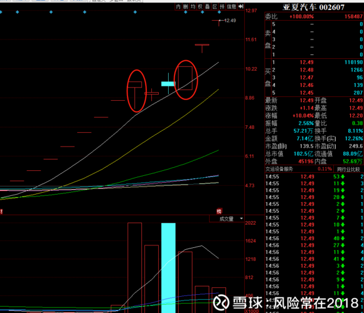The width and height of the screenshot is (364, 313).
Task: Click the 亚夏汽车 002607 stock title
Action: (314, 8)
